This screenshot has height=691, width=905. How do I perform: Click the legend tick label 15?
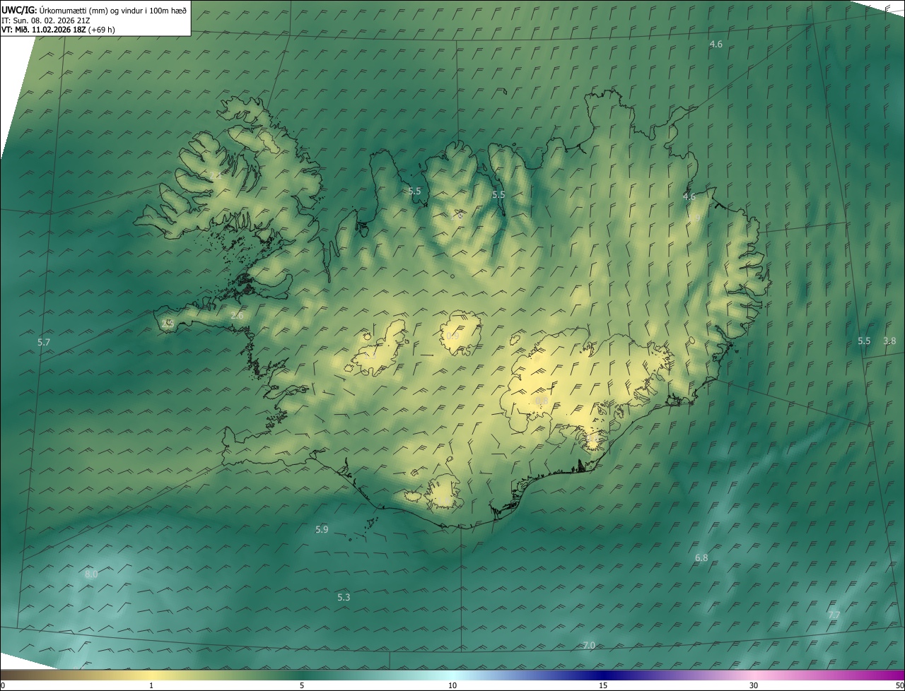tap(603, 685)
